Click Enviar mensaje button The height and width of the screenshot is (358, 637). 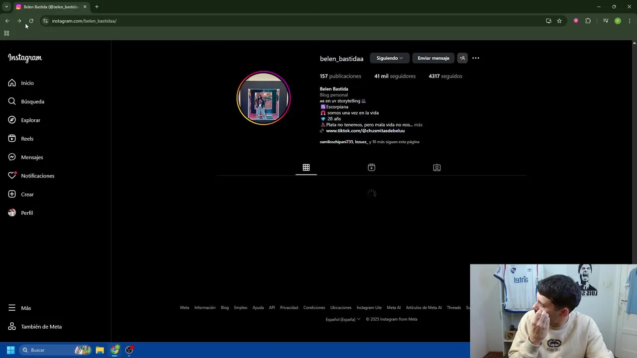pyautogui.click(x=433, y=58)
